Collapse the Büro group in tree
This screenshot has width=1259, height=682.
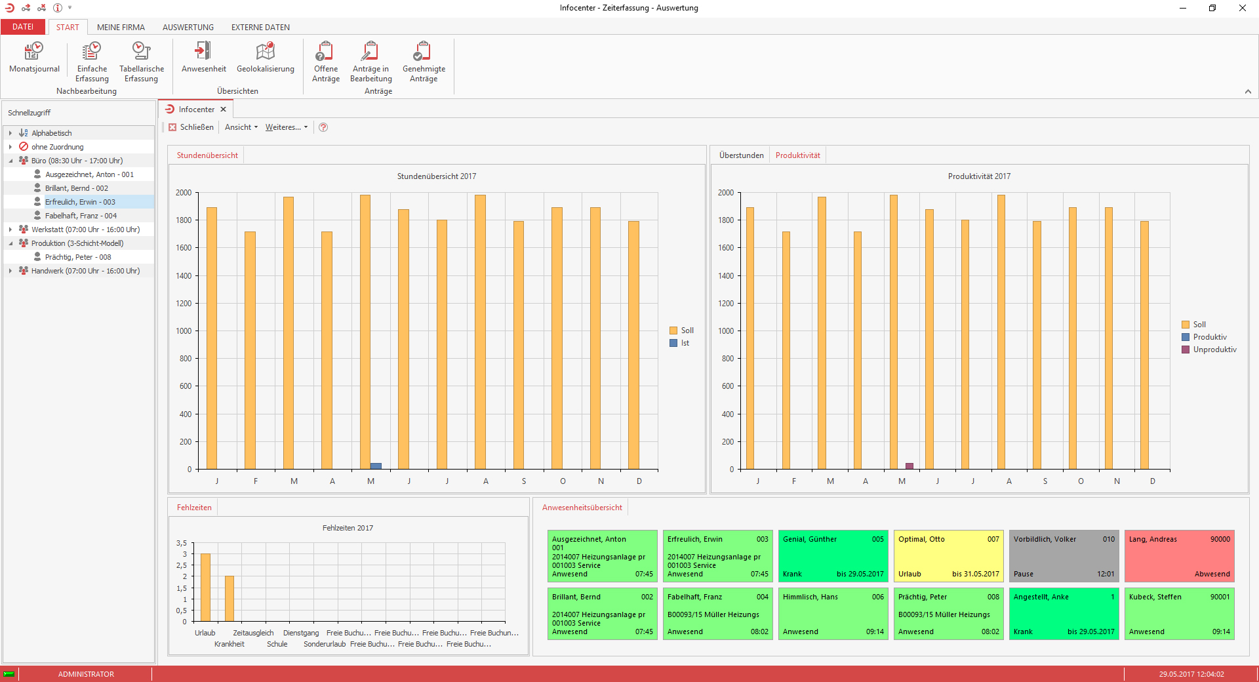(x=10, y=161)
